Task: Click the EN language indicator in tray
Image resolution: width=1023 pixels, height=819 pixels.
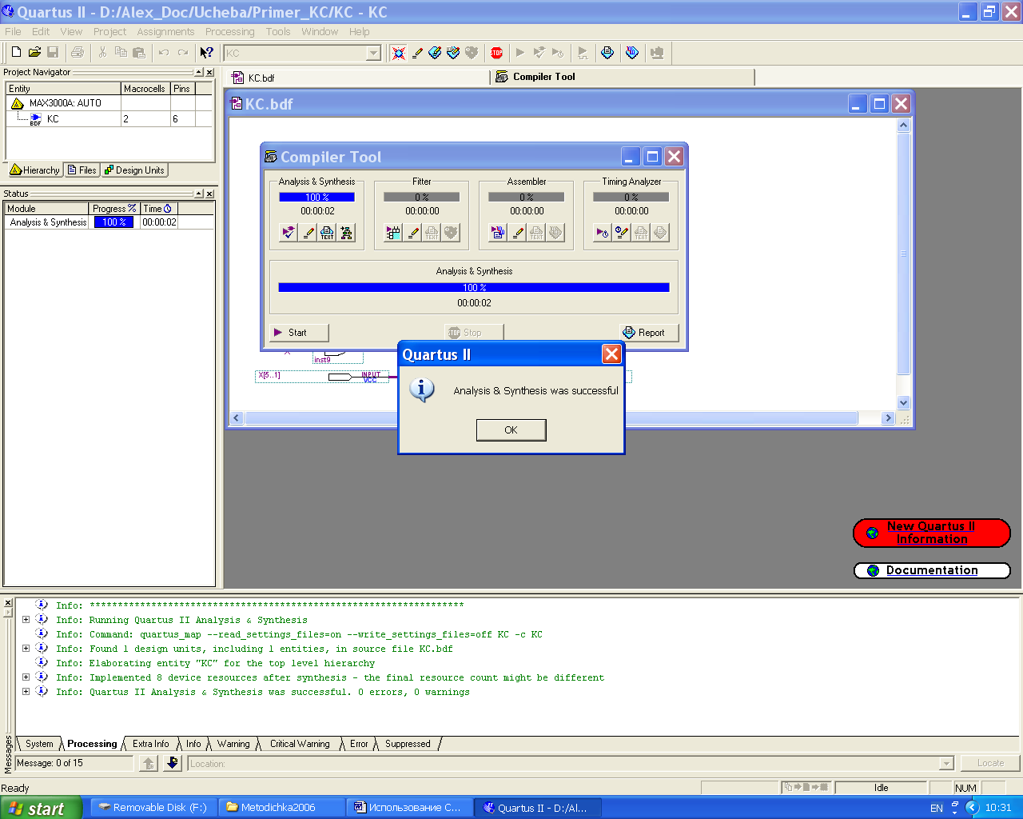Action: coord(937,808)
